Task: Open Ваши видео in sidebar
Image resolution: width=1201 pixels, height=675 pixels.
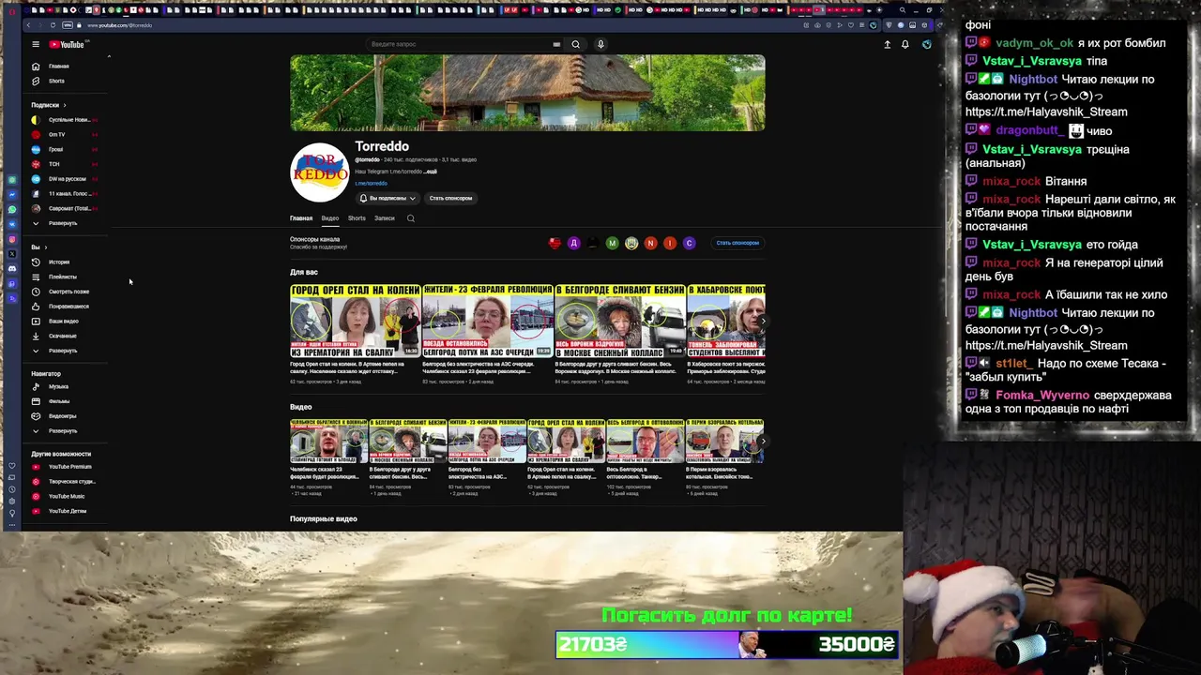Action: [x=63, y=321]
